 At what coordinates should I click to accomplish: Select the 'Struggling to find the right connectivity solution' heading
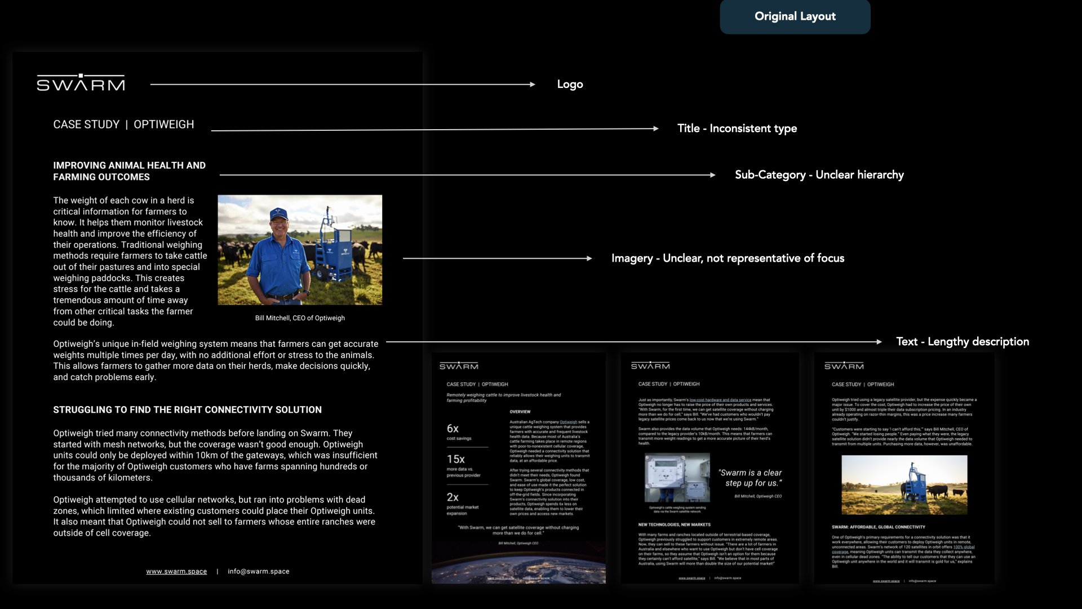(x=187, y=410)
